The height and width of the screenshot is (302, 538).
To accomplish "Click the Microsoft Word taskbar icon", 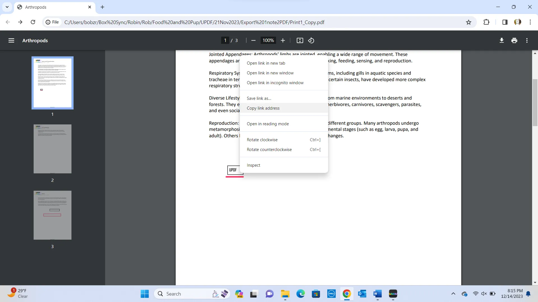I will (377, 294).
